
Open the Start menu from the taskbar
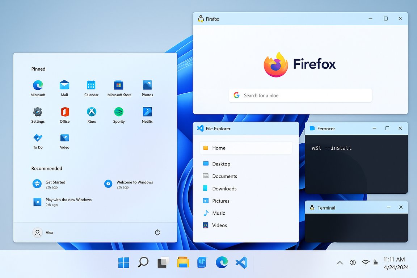tap(123, 262)
